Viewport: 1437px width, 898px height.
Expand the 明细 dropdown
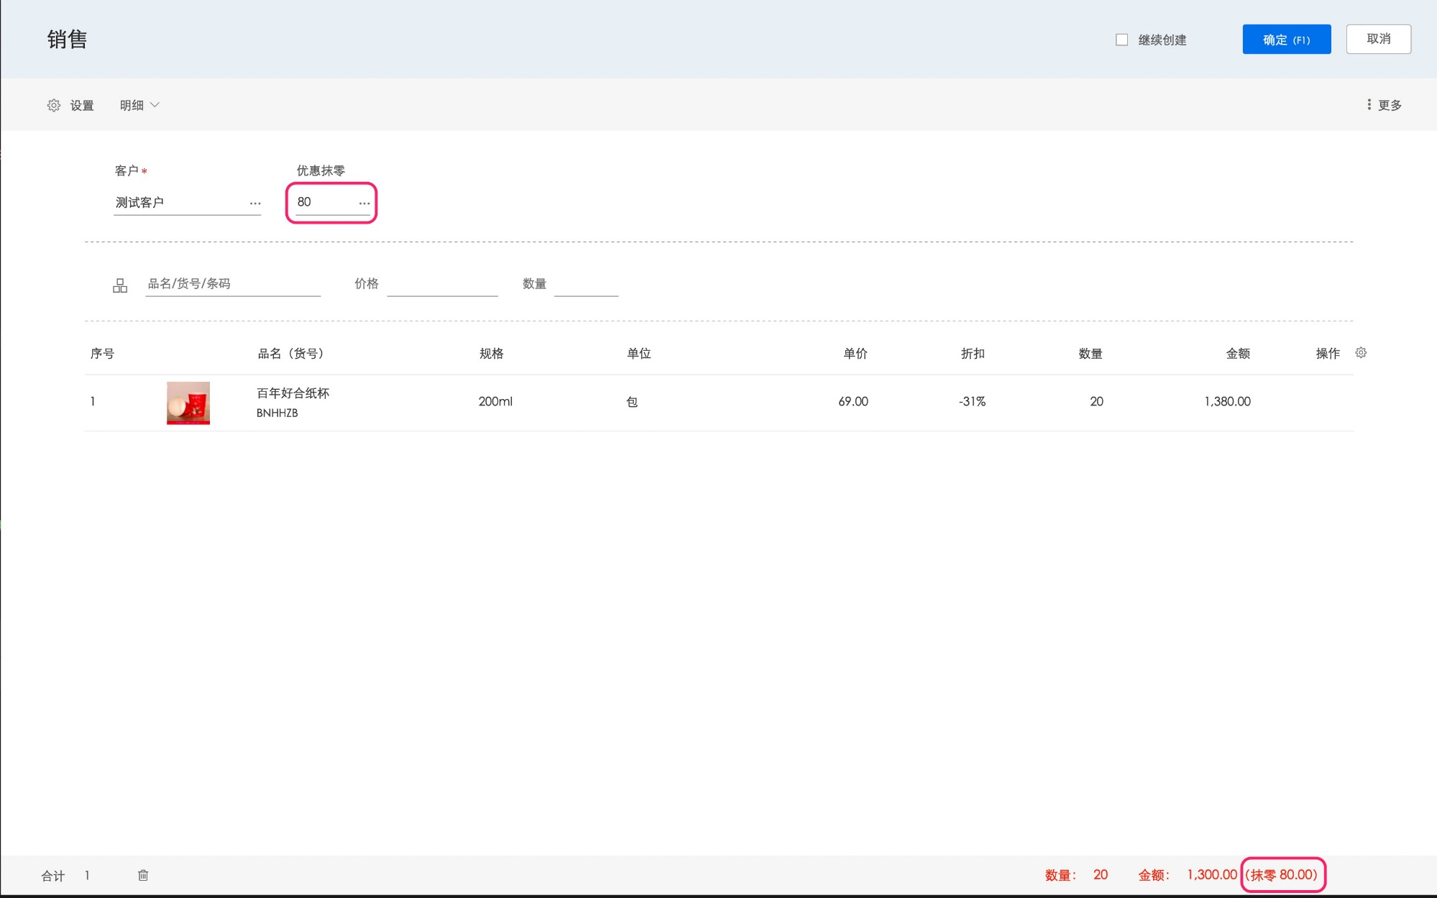click(x=139, y=106)
